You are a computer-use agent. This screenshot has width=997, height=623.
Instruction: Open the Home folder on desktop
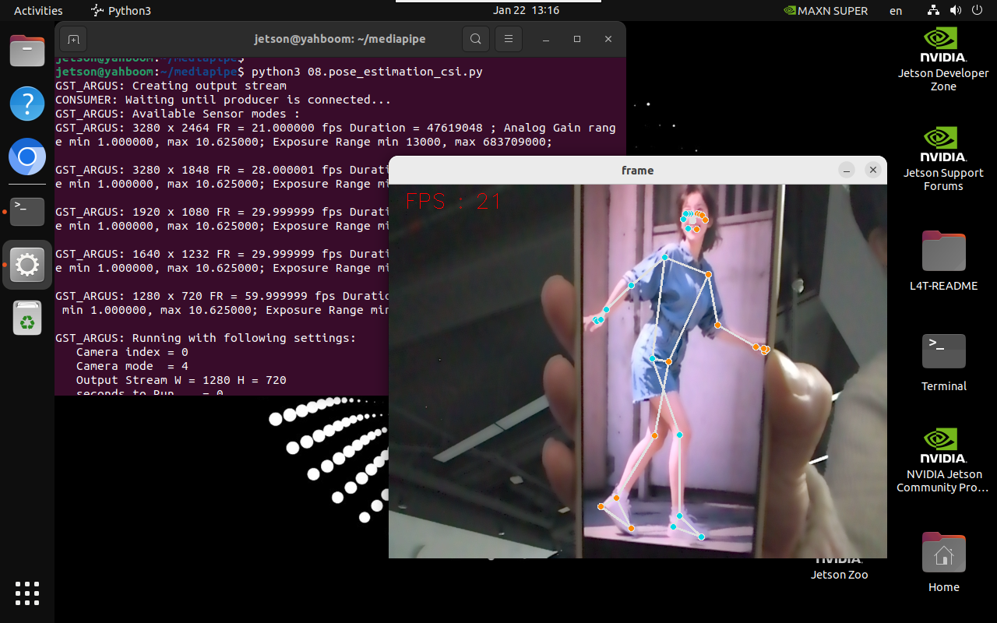943,562
